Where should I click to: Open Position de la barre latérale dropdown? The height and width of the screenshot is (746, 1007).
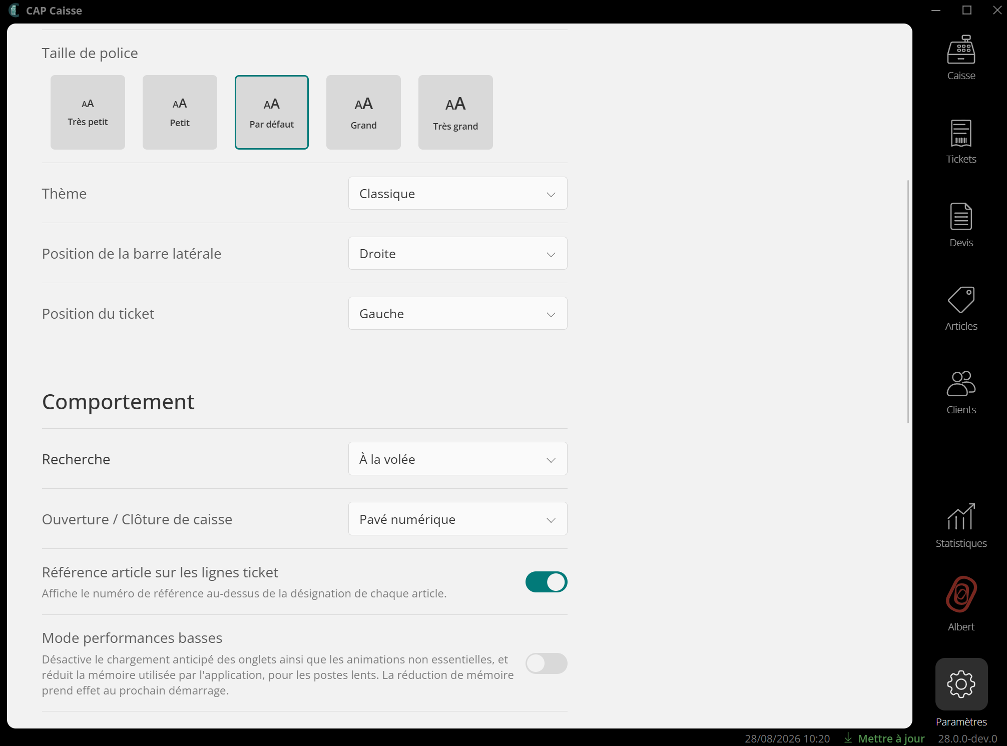[457, 253]
